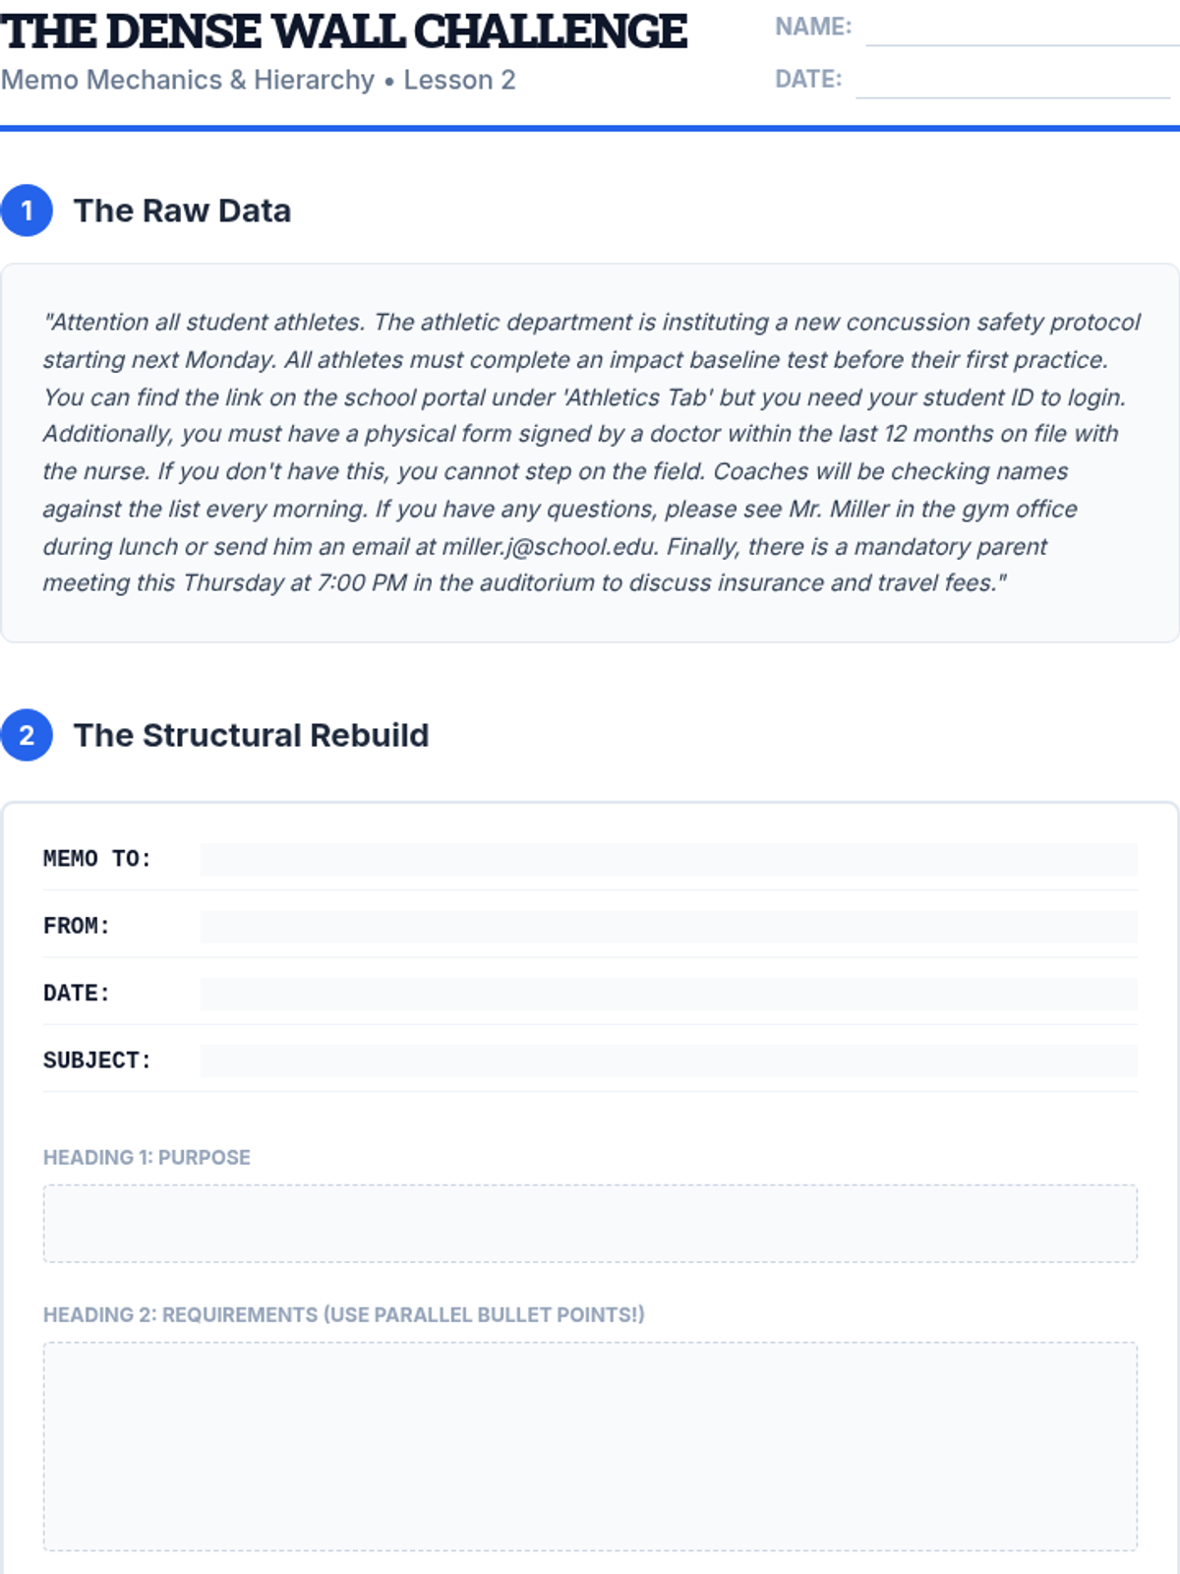Click The Structural Rebuild section heading
This screenshot has width=1180, height=1574.
[x=251, y=735]
